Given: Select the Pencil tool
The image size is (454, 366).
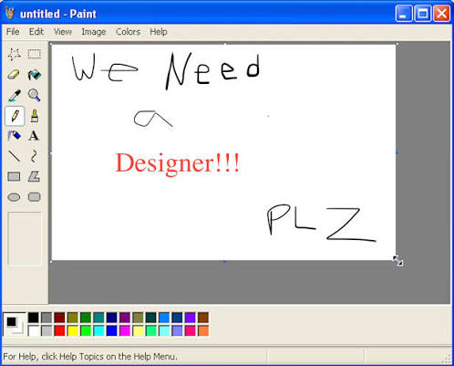Looking at the screenshot, I should (14, 116).
